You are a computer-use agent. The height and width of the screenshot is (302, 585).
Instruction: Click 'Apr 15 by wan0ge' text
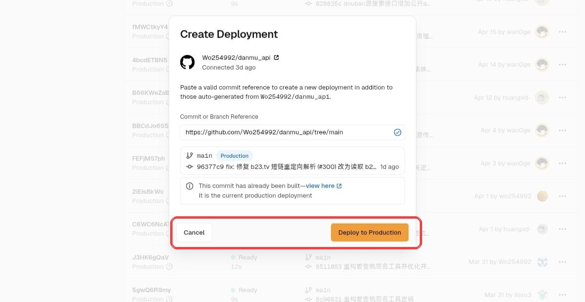pos(505,32)
